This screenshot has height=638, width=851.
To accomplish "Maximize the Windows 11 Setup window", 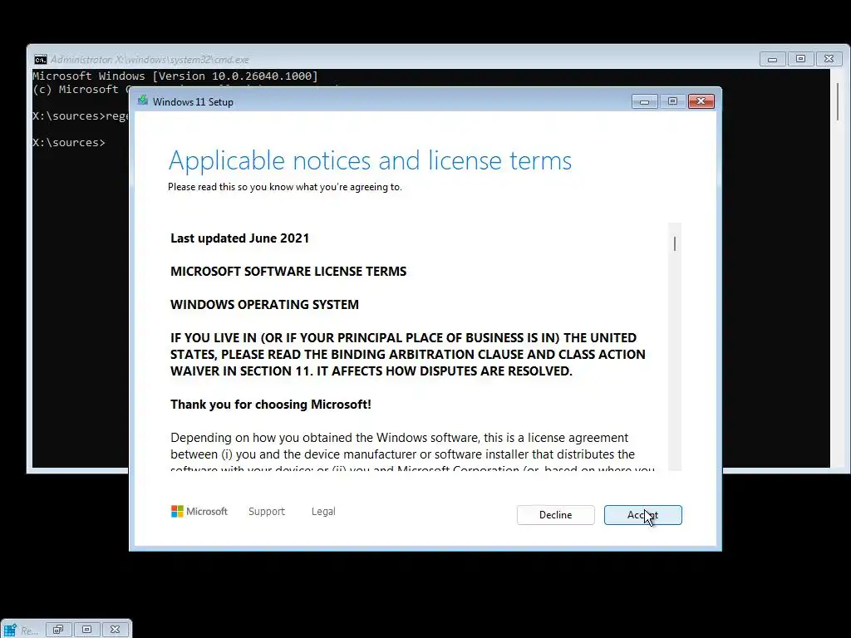I will click(x=672, y=101).
